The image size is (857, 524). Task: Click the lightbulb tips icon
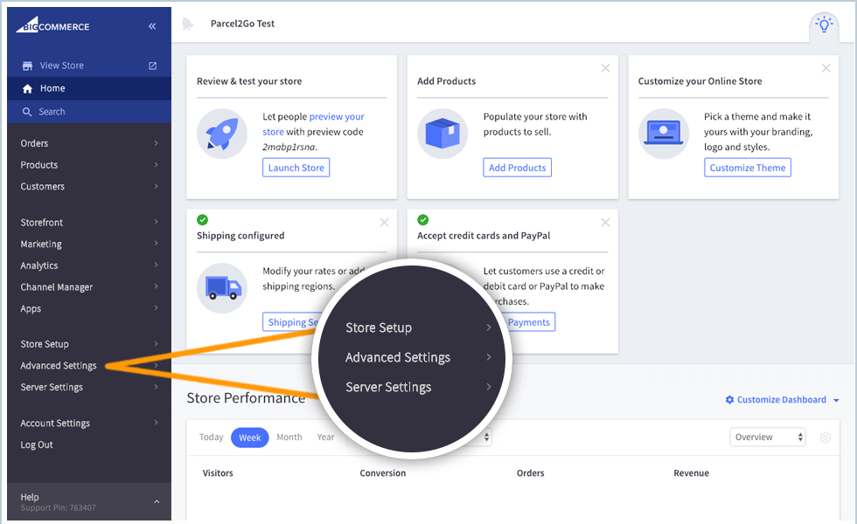pos(823,24)
